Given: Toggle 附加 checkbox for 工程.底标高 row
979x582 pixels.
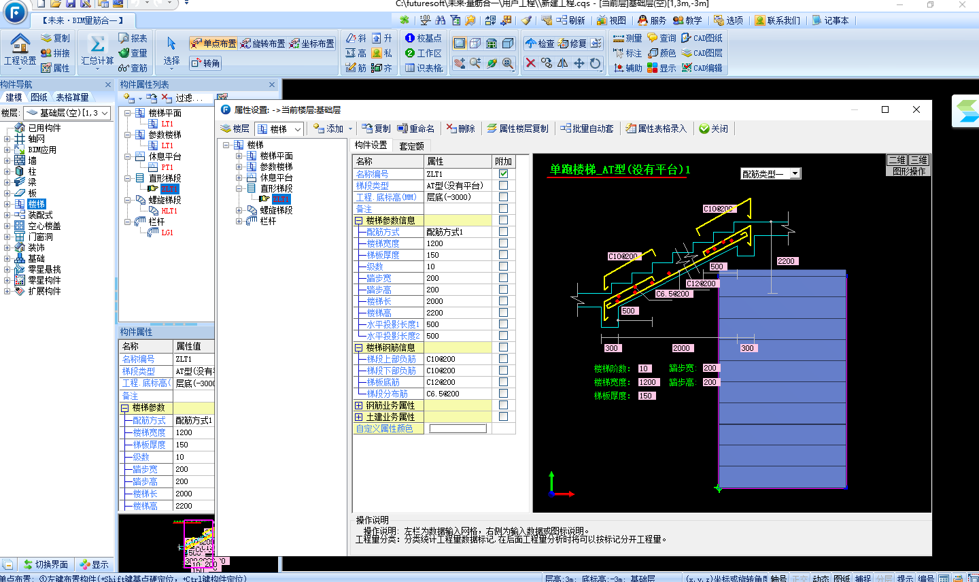Looking at the screenshot, I should [503, 197].
